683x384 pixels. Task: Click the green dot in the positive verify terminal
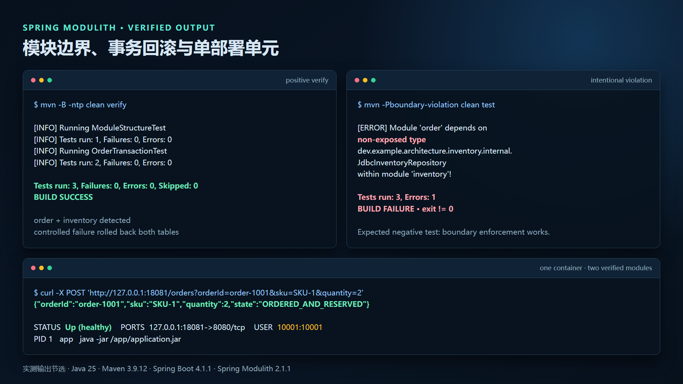(x=49, y=80)
